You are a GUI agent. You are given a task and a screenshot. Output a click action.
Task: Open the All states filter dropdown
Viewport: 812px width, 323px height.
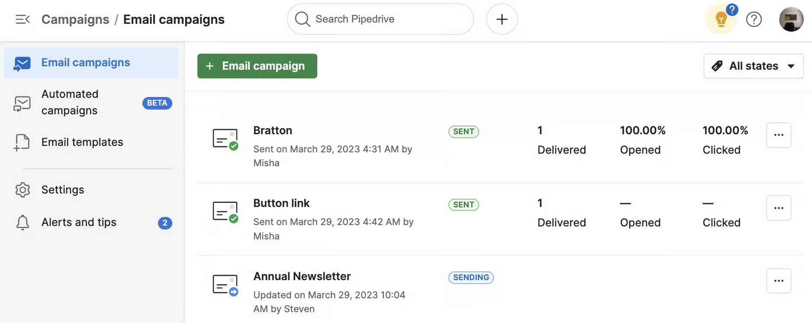(753, 66)
